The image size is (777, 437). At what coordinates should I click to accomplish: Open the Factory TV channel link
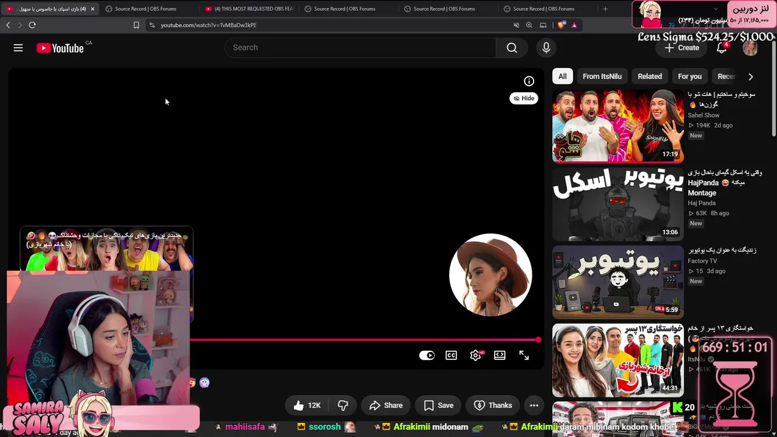point(702,261)
